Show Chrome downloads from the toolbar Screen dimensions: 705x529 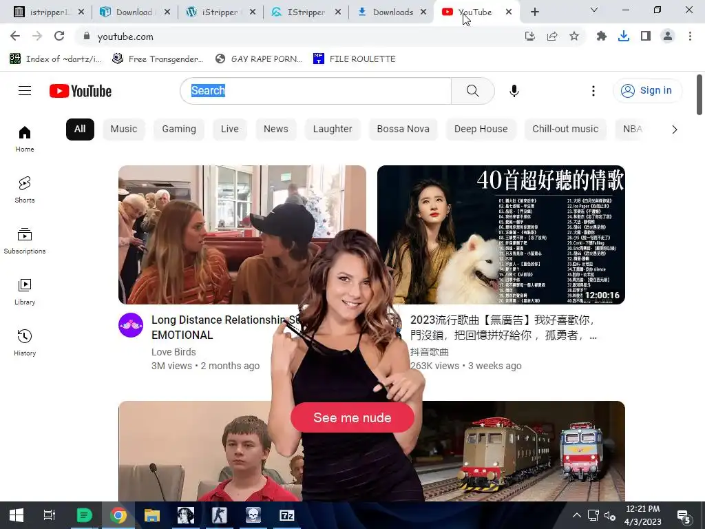(624, 36)
